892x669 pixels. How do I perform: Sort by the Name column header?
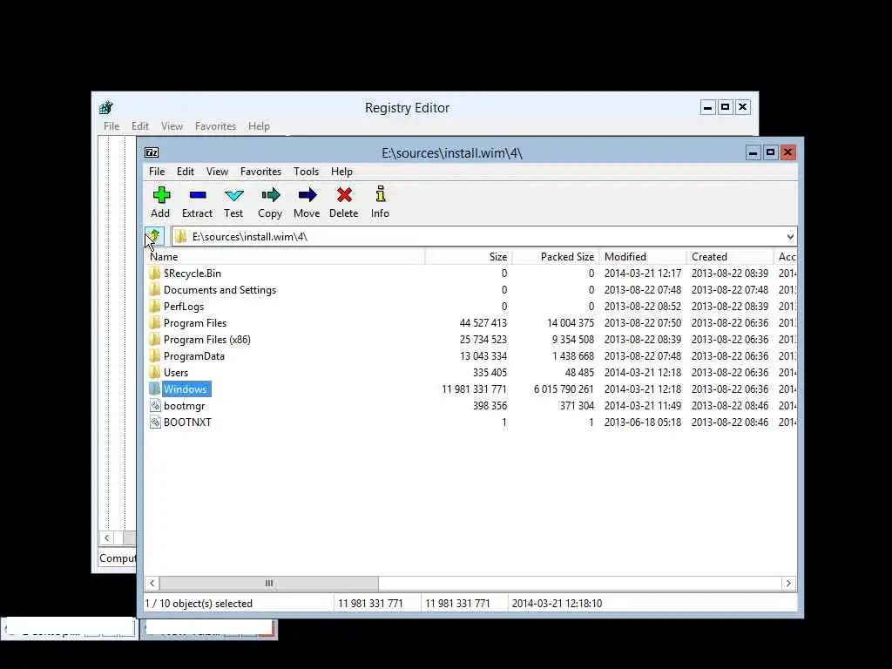284,257
